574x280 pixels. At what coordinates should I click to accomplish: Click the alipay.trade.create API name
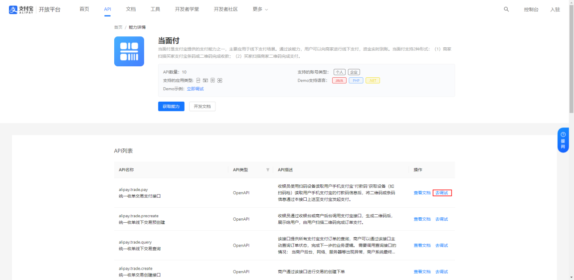[x=136, y=269]
